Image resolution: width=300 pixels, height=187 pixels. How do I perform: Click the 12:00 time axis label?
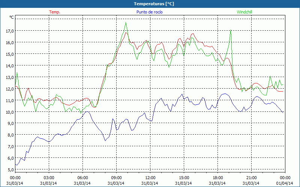tap(150, 178)
